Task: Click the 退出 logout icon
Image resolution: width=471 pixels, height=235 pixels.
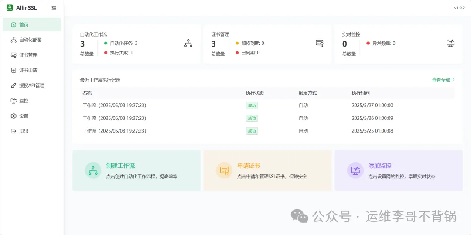Action: tap(14, 131)
